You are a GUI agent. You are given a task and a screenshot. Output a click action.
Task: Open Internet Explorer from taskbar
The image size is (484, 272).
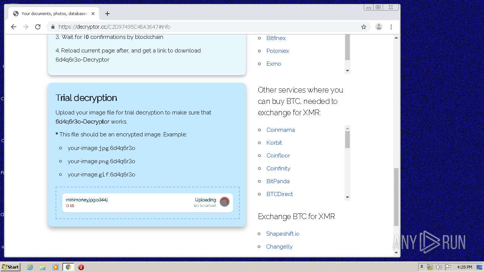[x=30, y=267]
